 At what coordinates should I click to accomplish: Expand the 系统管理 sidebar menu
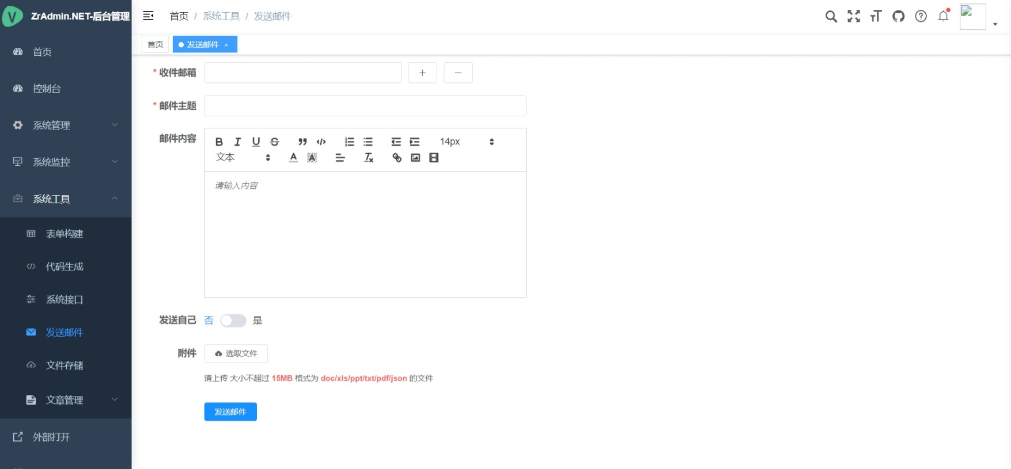click(x=66, y=125)
